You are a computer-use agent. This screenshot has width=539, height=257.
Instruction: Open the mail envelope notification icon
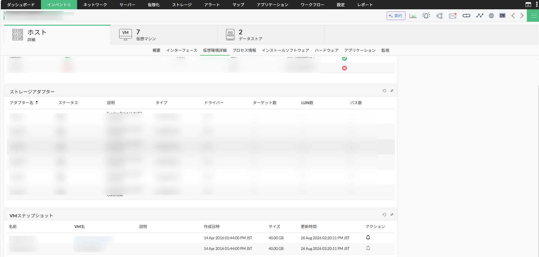tap(453, 16)
